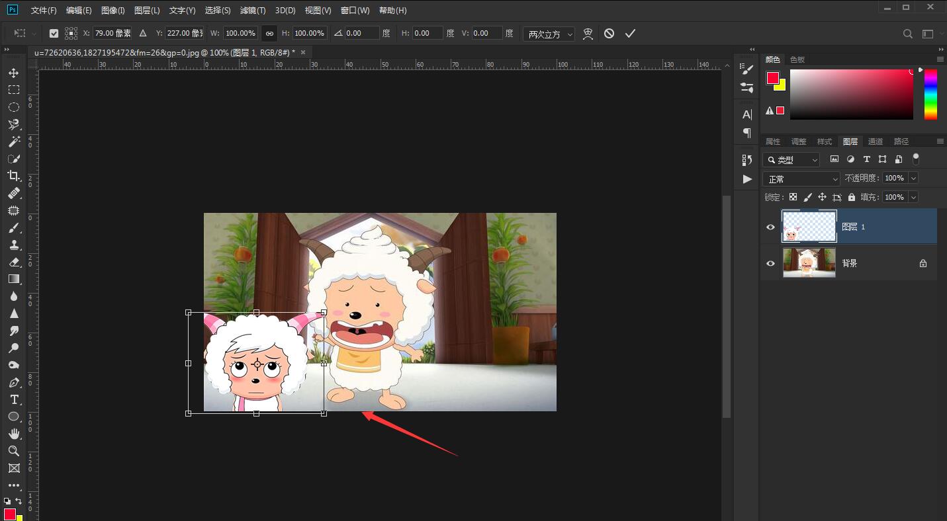This screenshot has width=947, height=521.
Task: Expand the 不透明度 opacity dropdown arrow
Action: (913, 178)
